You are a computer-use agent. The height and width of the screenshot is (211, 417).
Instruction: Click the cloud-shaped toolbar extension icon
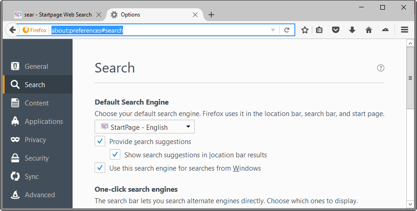(x=385, y=30)
